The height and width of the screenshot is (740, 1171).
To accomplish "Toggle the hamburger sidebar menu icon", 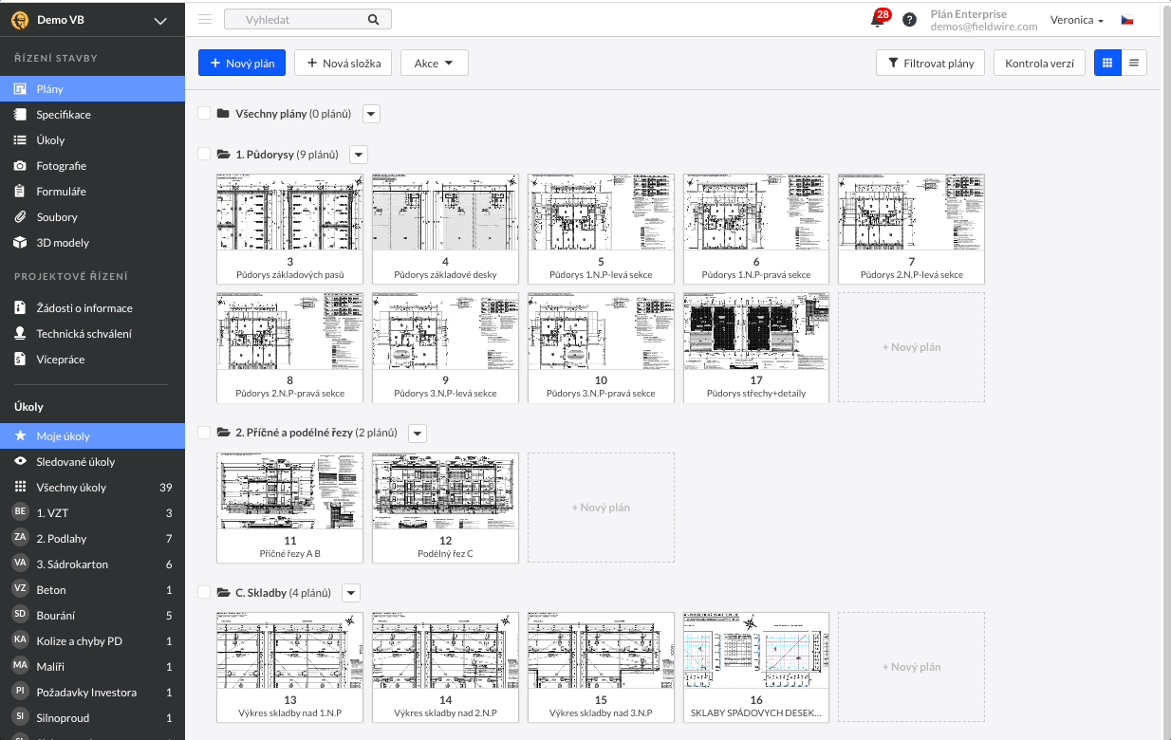I will [x=205, y=19].
